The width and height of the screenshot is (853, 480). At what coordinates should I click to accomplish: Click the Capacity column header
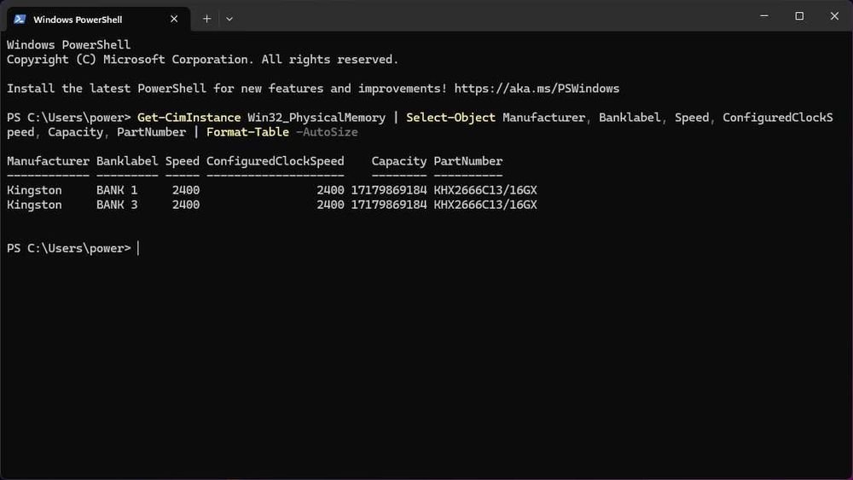(398, 161)
